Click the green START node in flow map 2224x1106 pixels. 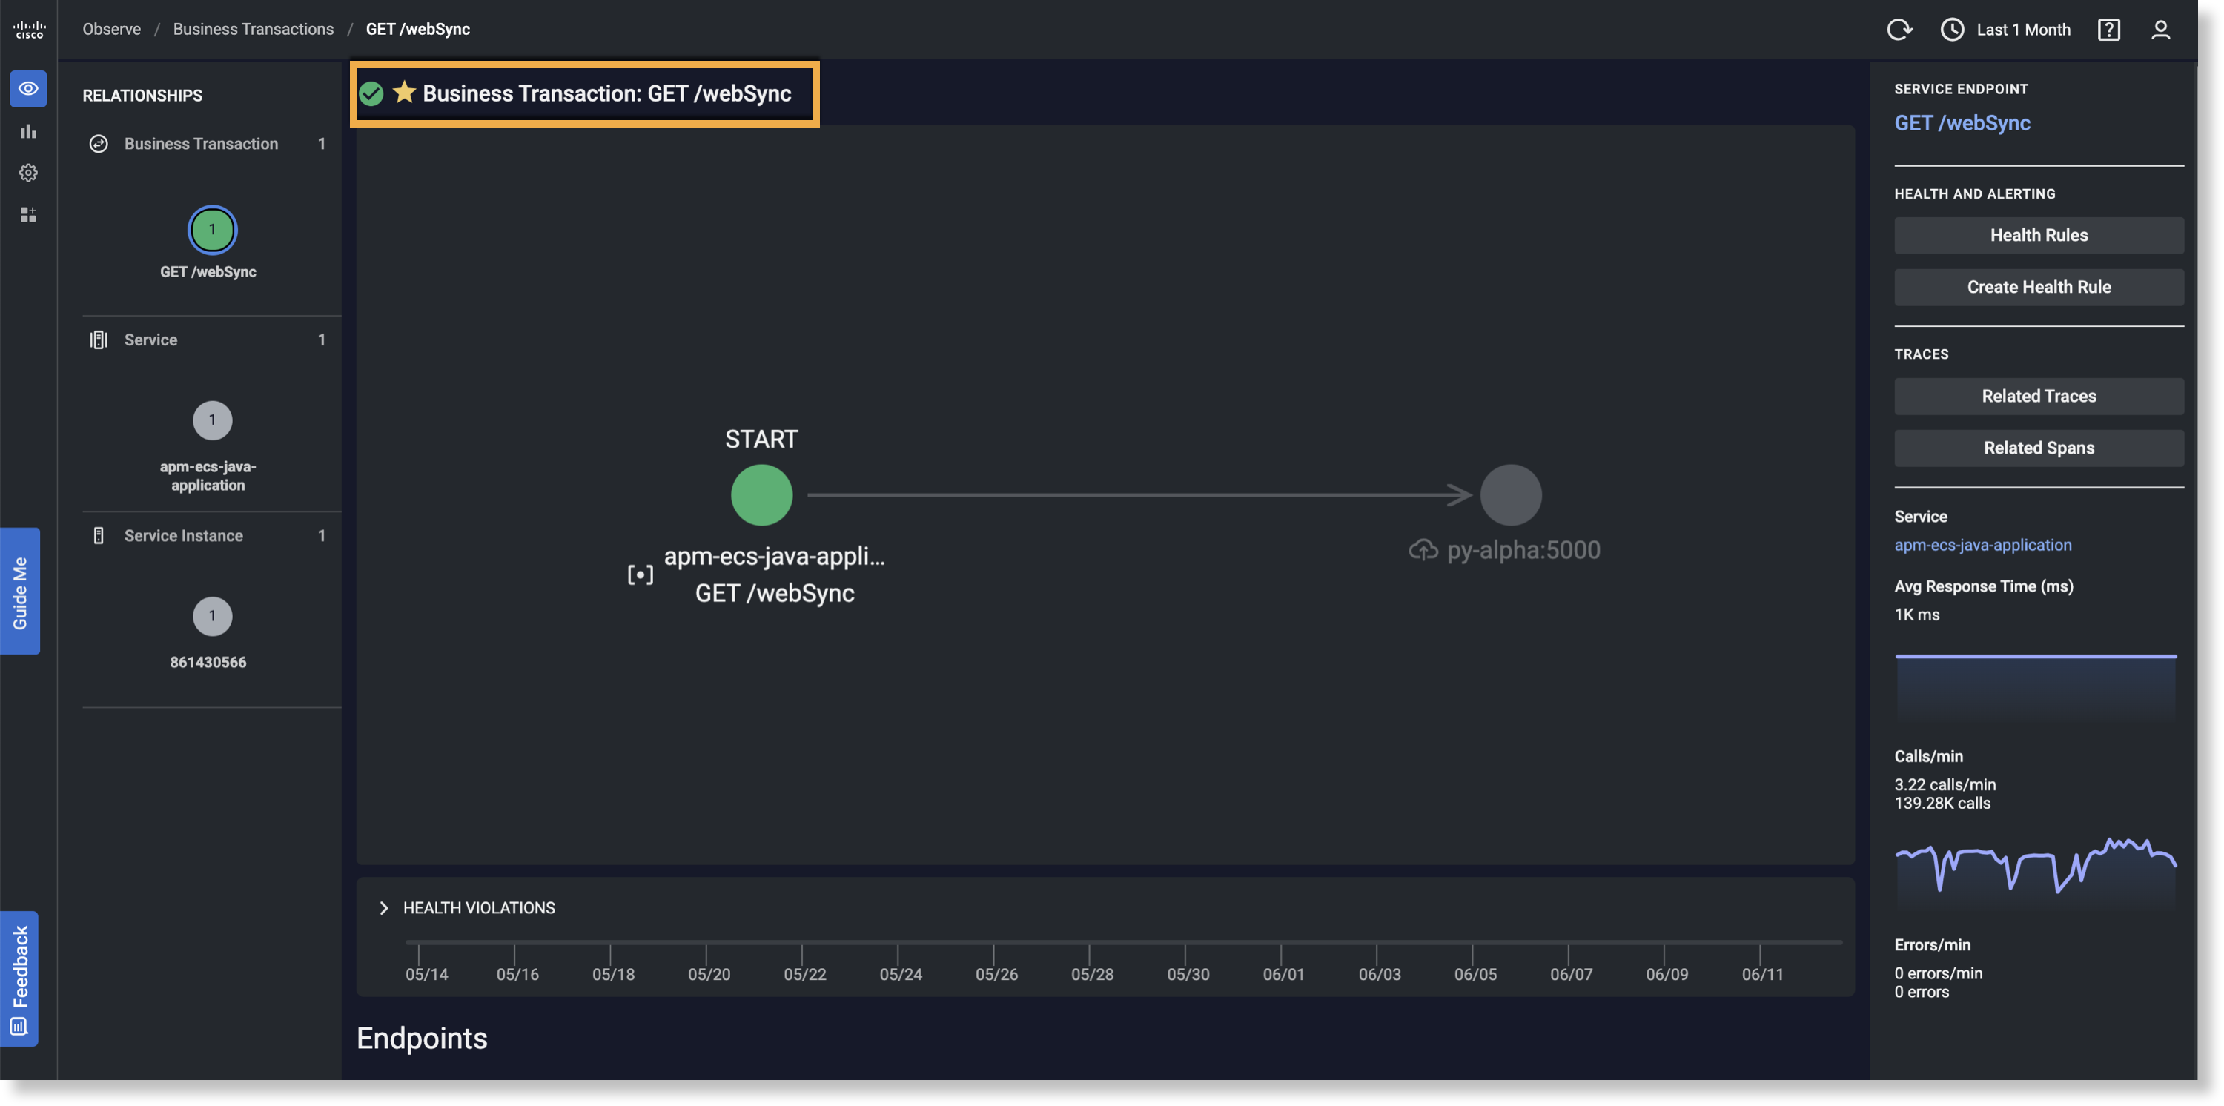tap(761, 494)
